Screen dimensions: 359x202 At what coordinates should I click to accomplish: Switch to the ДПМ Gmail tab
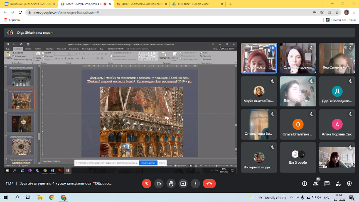click(136, 4)
